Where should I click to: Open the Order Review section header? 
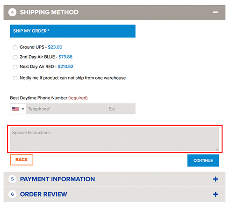point(115,194)
